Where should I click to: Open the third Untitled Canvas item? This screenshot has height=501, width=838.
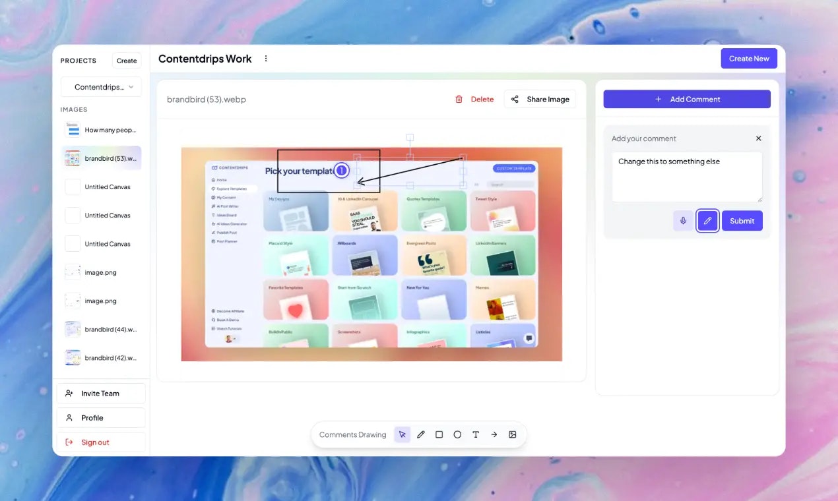pos(101,244)
